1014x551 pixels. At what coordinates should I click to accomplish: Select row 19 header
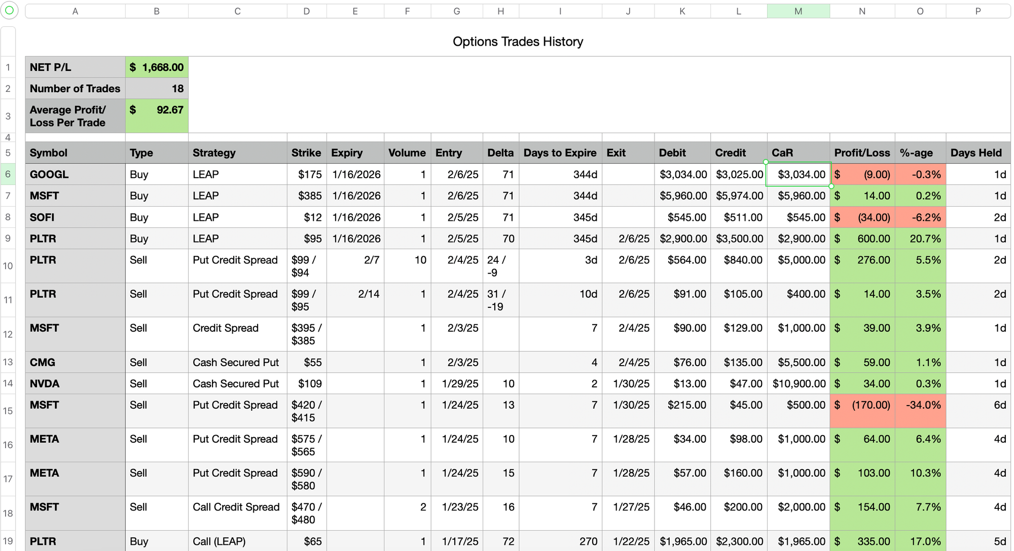(x=8, y=541)
